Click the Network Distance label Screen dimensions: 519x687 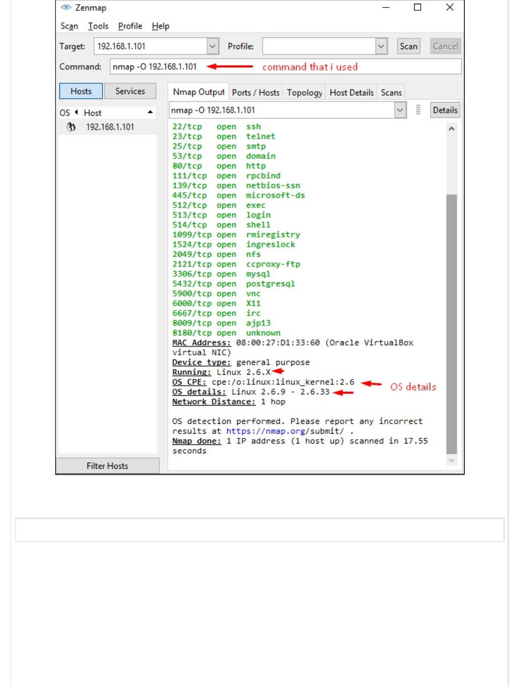pyautogui.click(x=214, y=401)
